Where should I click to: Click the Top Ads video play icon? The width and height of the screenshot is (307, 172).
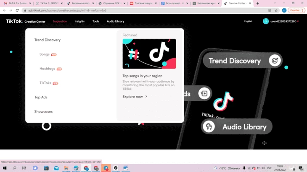pos(204,93)
